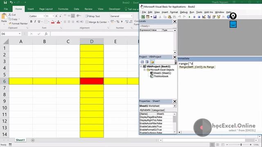The image size is (262, 147).
Task: Toggle Underline formatting in Excel ribbon
Action: [x=39, y=22]
